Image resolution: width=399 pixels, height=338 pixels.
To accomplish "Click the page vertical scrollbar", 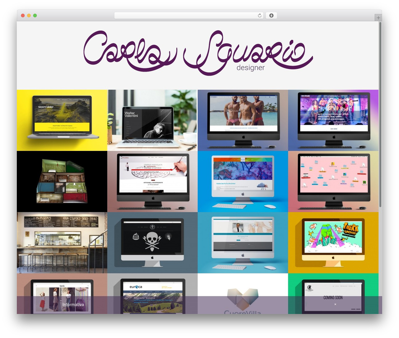I will point(380,114).
